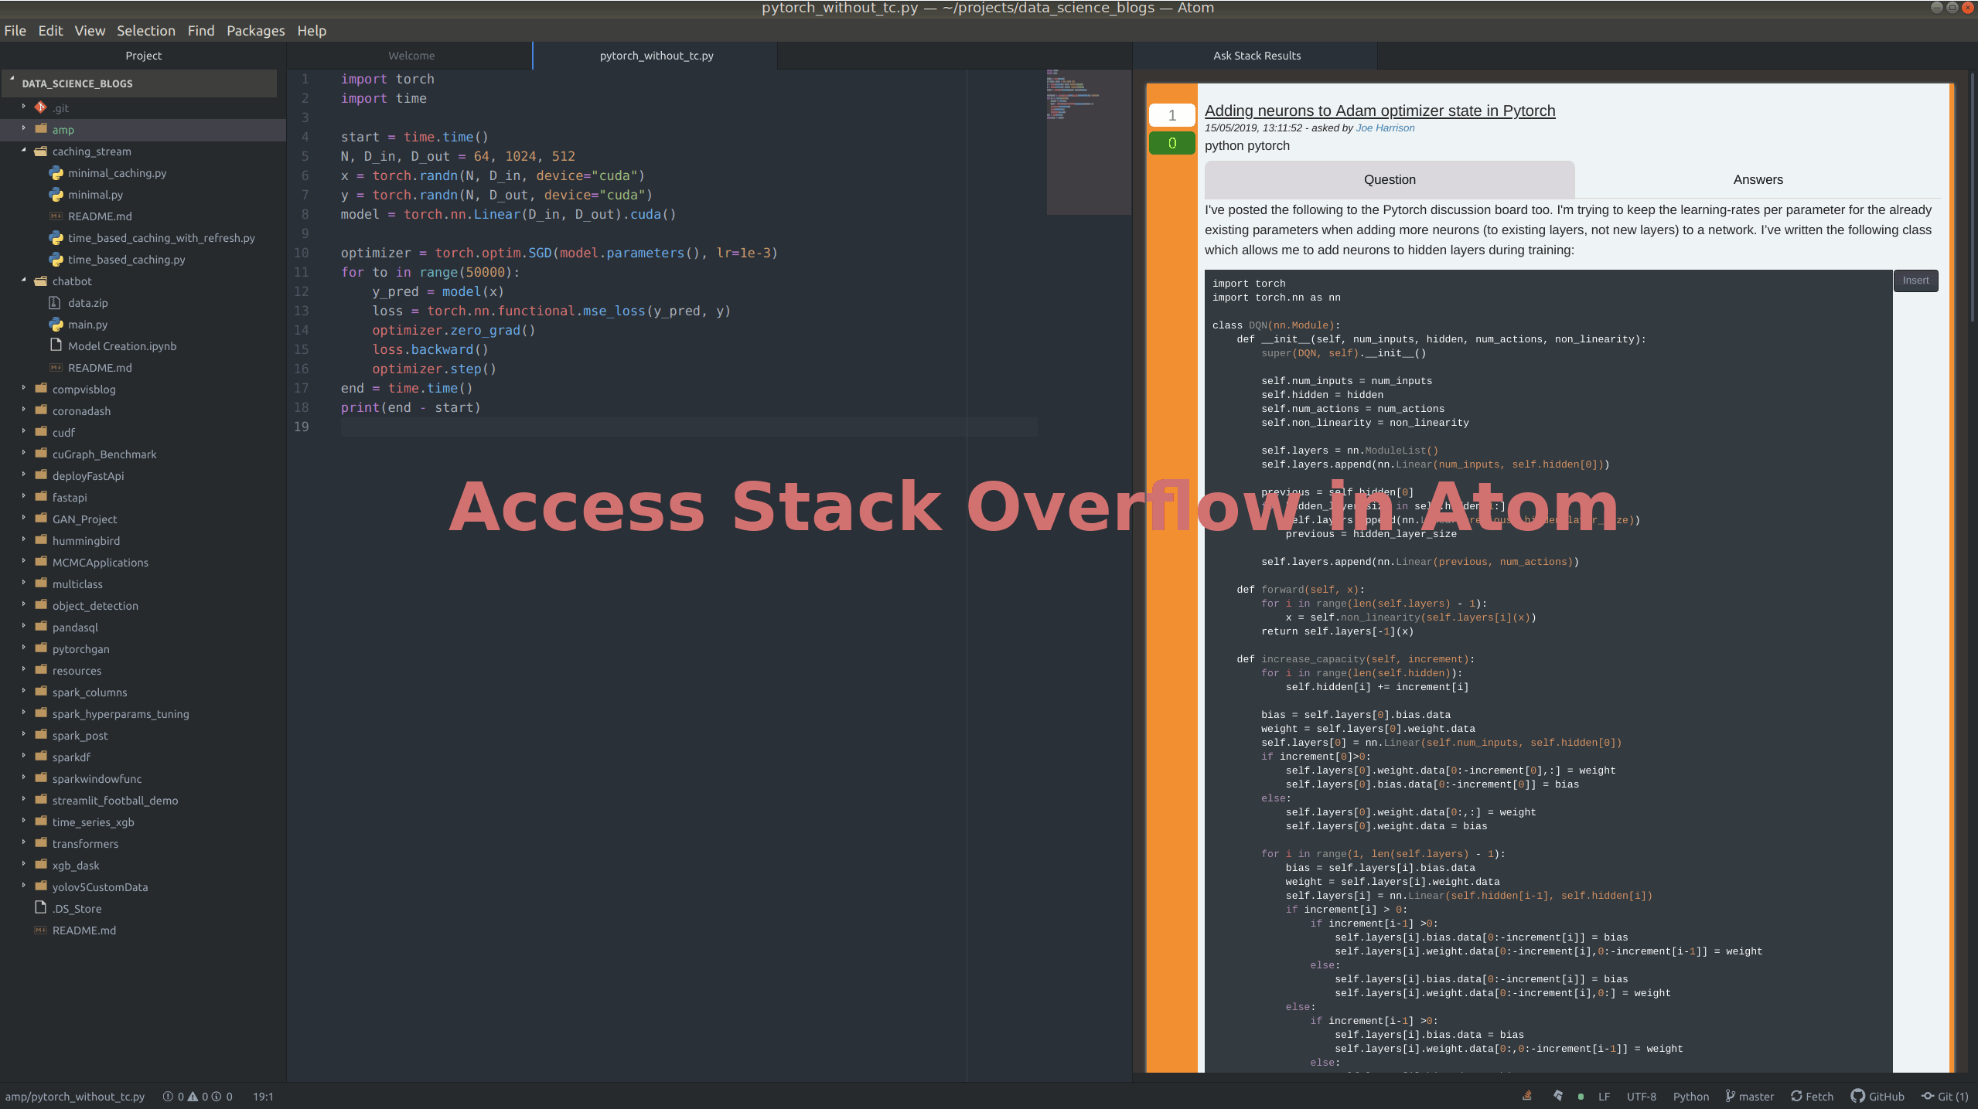This screenshot has width=1978, height=1109.
Task: Click the Insert code button
Action: coord(1915,281)
